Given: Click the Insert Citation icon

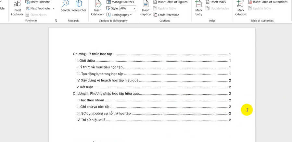Looking at the screenshot, I should tap(98, 4).
